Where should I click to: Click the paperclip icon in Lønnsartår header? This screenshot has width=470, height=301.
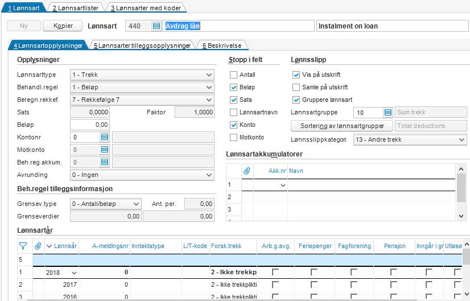point(38,246)
